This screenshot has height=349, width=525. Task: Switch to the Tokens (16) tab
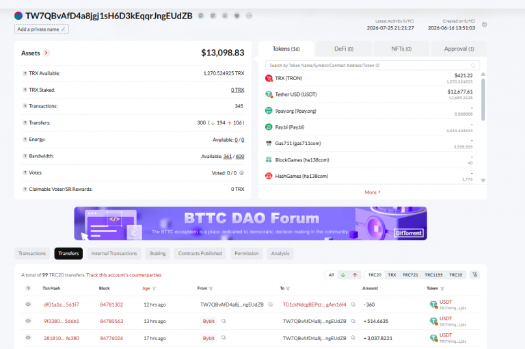coord(286,49)
